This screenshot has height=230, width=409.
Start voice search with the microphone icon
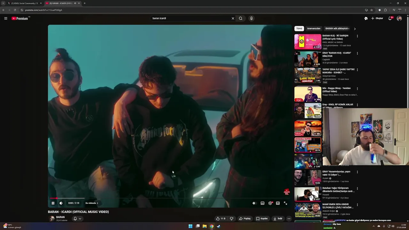pos(251,18)
